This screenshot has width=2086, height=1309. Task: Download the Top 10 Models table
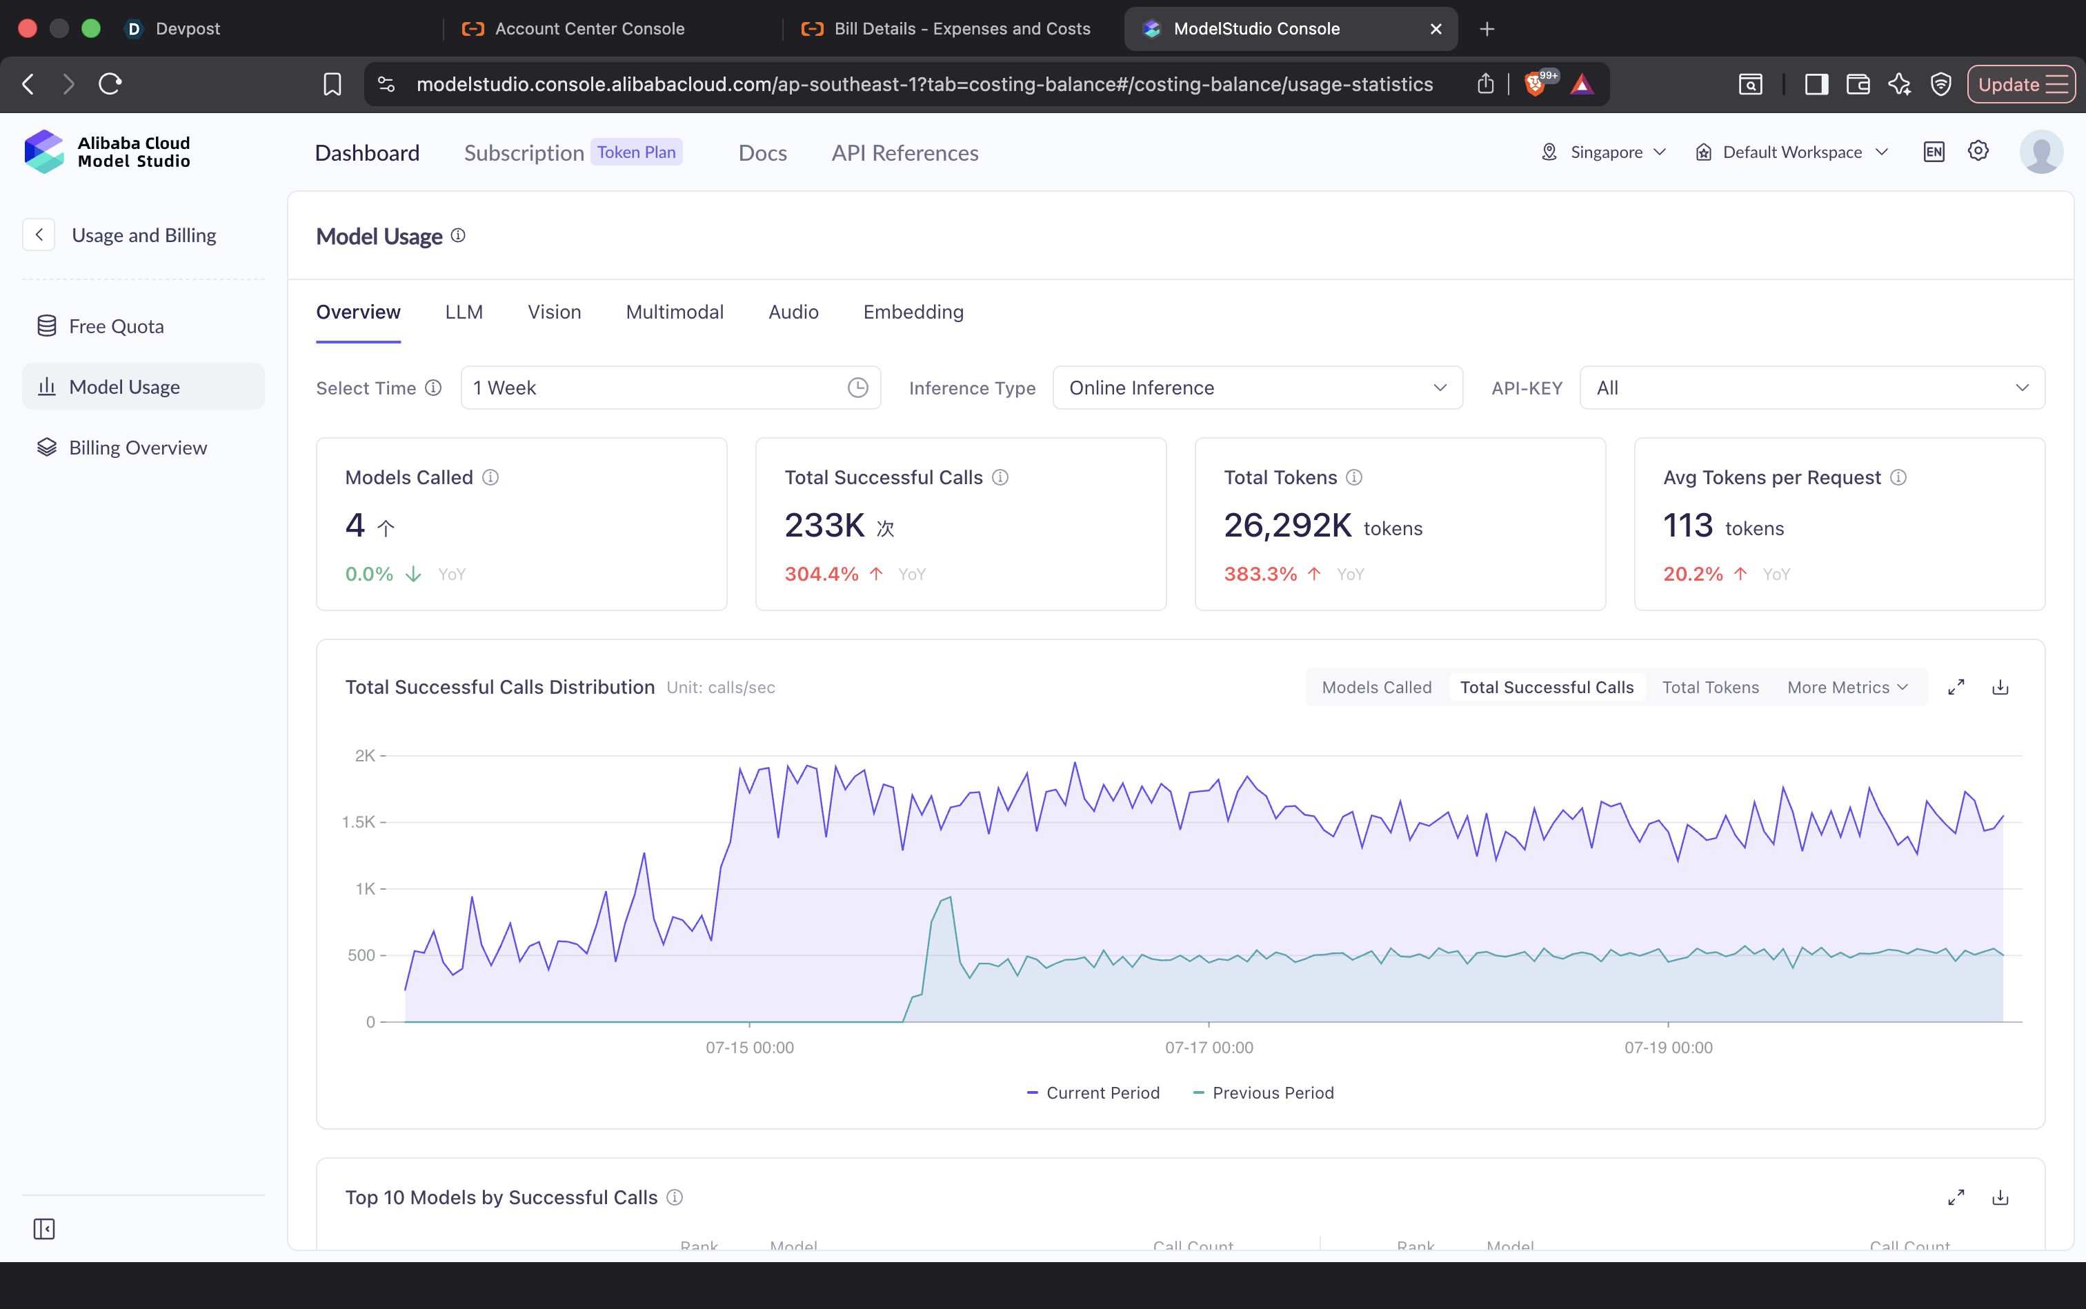tap(2000, 1197)
